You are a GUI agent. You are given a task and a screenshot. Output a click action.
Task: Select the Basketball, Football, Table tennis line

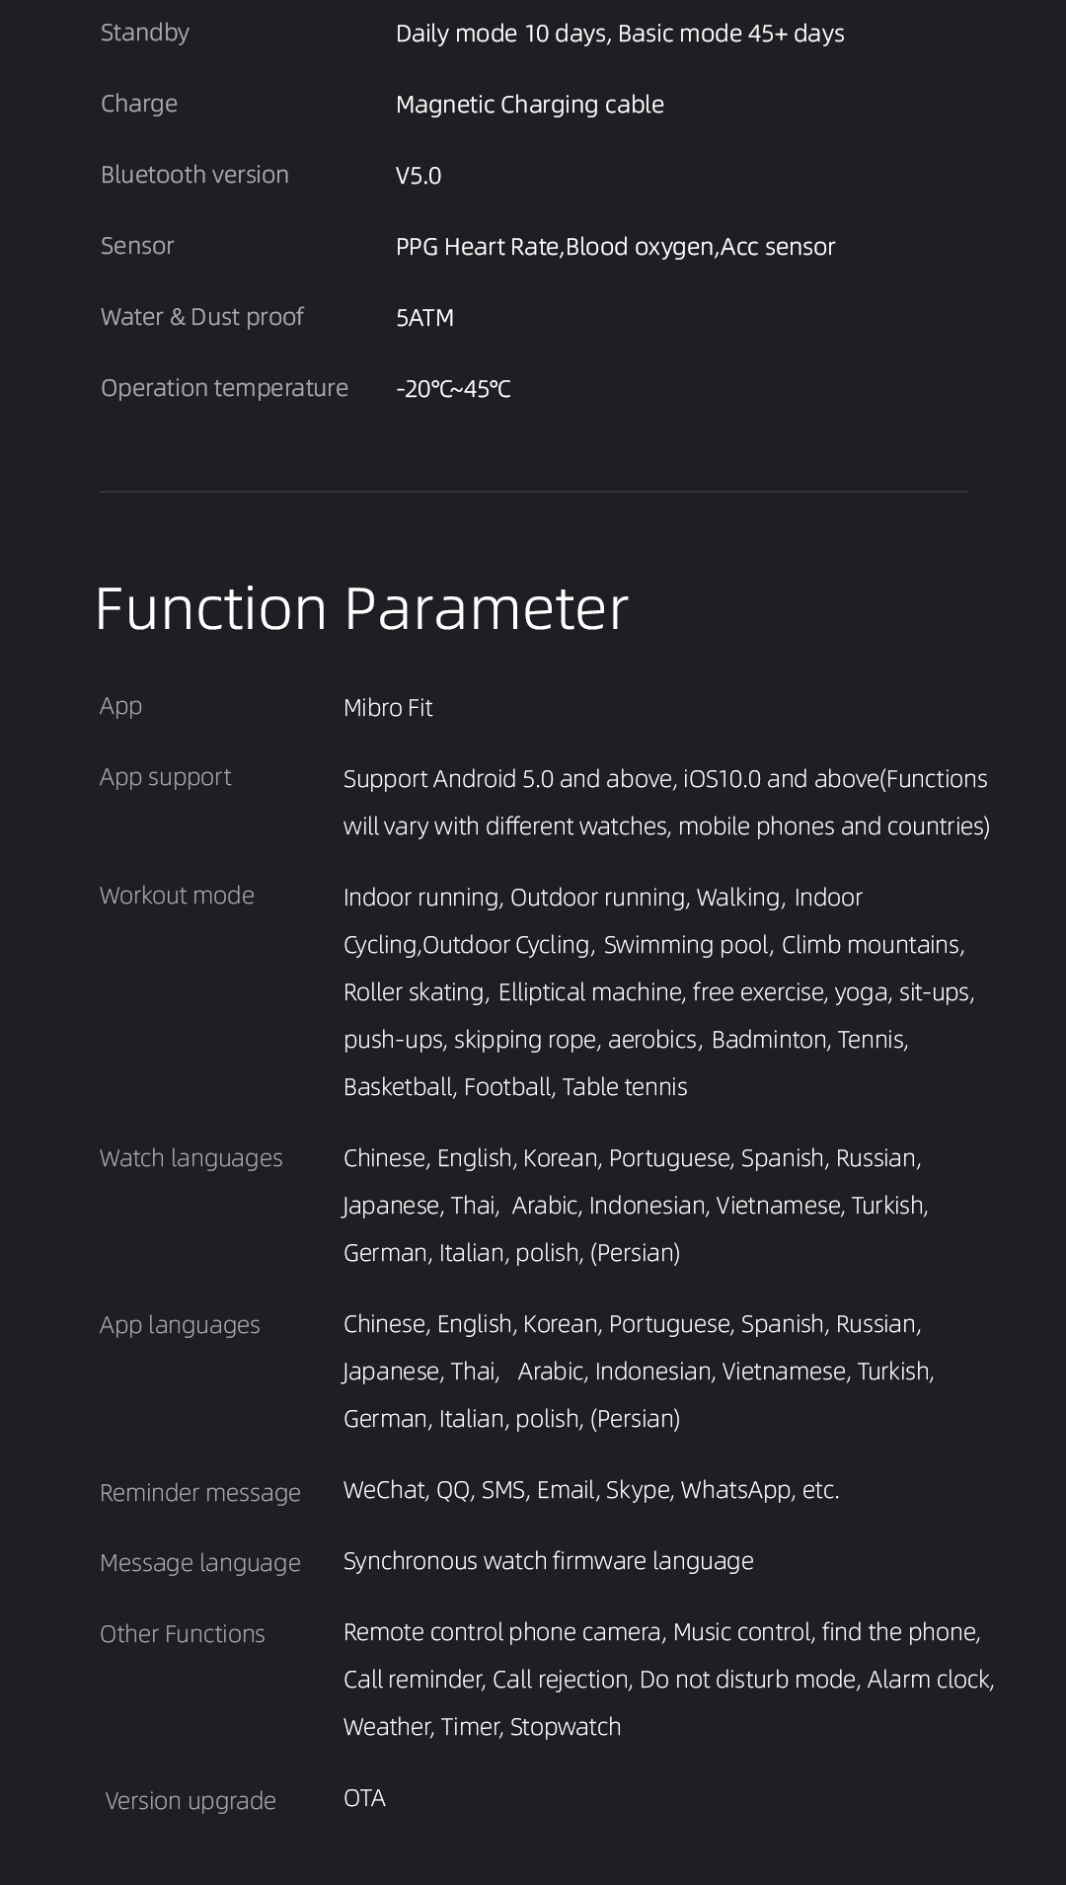[515, 1087]
